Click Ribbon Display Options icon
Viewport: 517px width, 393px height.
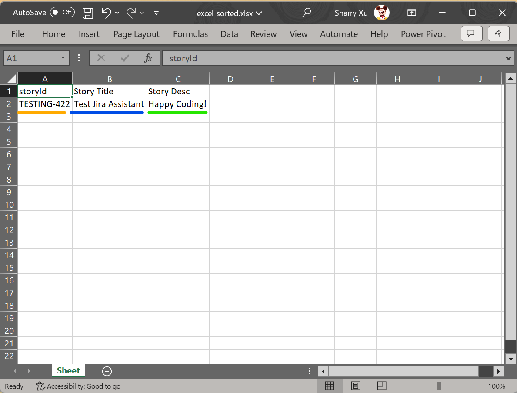pos(411,13)
